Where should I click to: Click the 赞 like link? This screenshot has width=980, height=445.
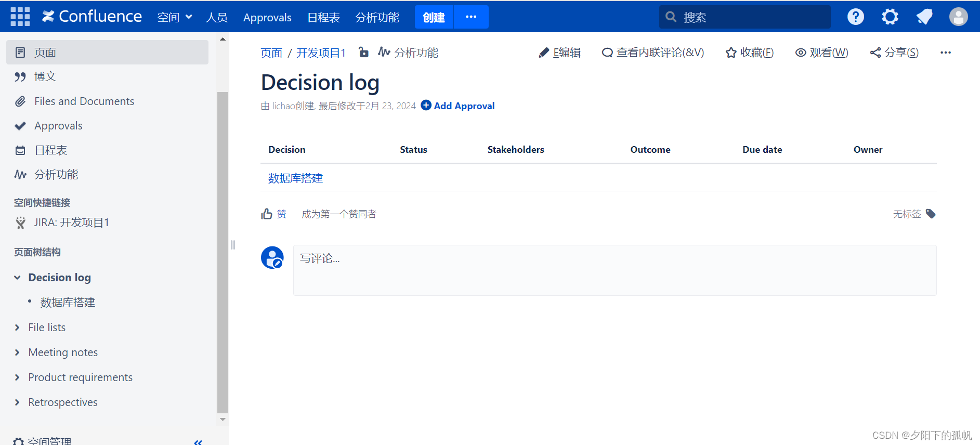tap(281, 214)
